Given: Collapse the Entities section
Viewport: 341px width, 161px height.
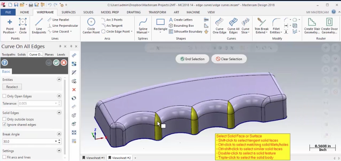Looking at the screenshot, I should coord(59,79).
